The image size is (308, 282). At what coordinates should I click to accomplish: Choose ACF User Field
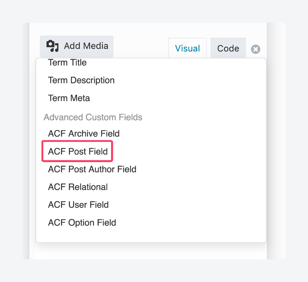coord(78,205)
